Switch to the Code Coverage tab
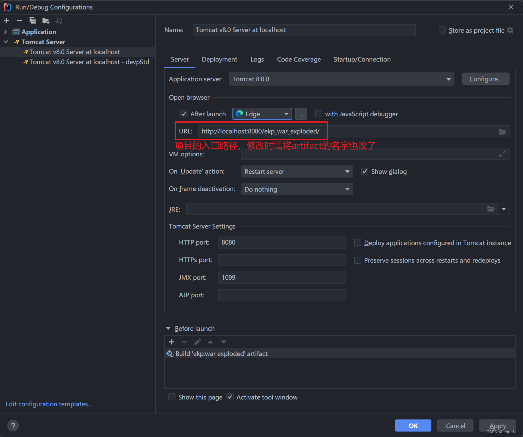This screenshot has width=523, height=437. coord(299,59)
